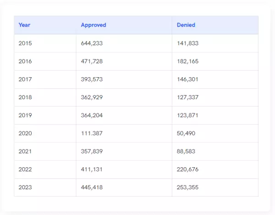The height and width of the screenshot is (215, 275).
Task: Click denied value 182,165
Action: (x=187, y=62)
